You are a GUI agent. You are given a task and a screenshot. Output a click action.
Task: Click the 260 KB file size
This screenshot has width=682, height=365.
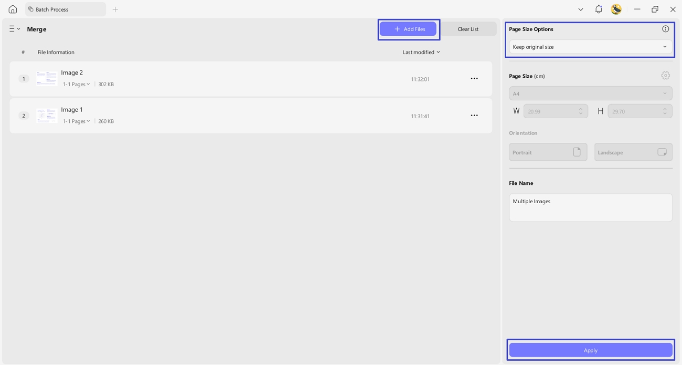click(x=106, y=121)
